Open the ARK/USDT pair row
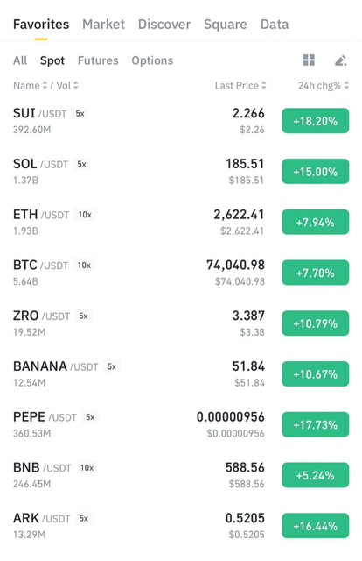This screenshot has height=561, width=362. click(x=181, y=526)
